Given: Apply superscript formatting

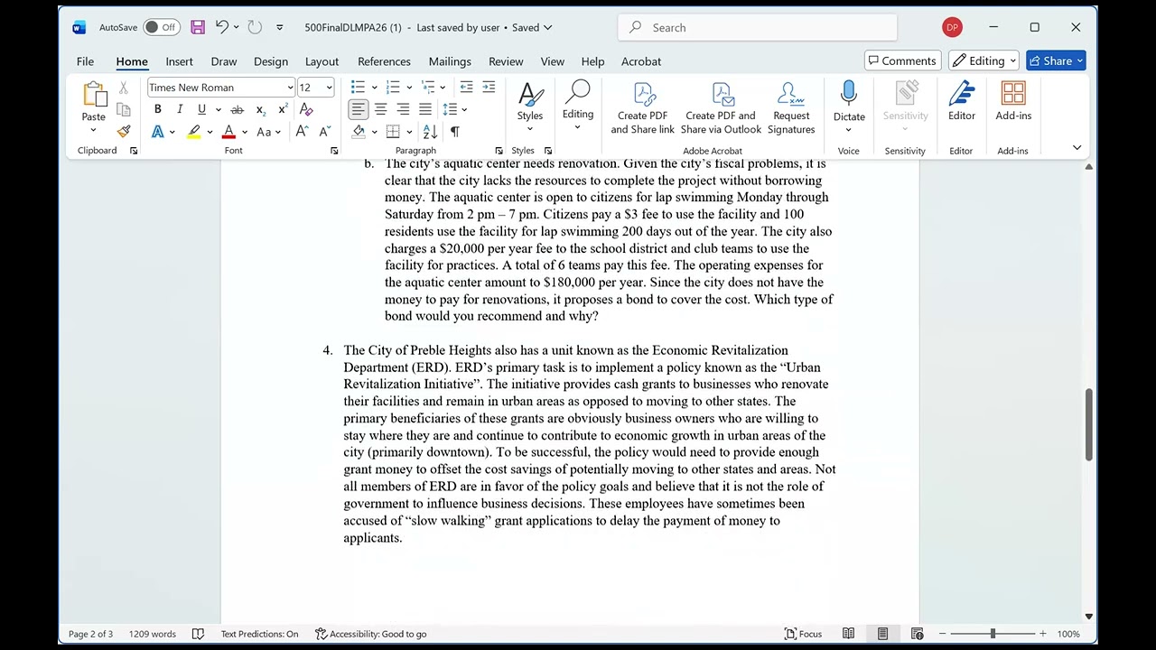Looking at the screenshot, I should (x=283, y=109).
